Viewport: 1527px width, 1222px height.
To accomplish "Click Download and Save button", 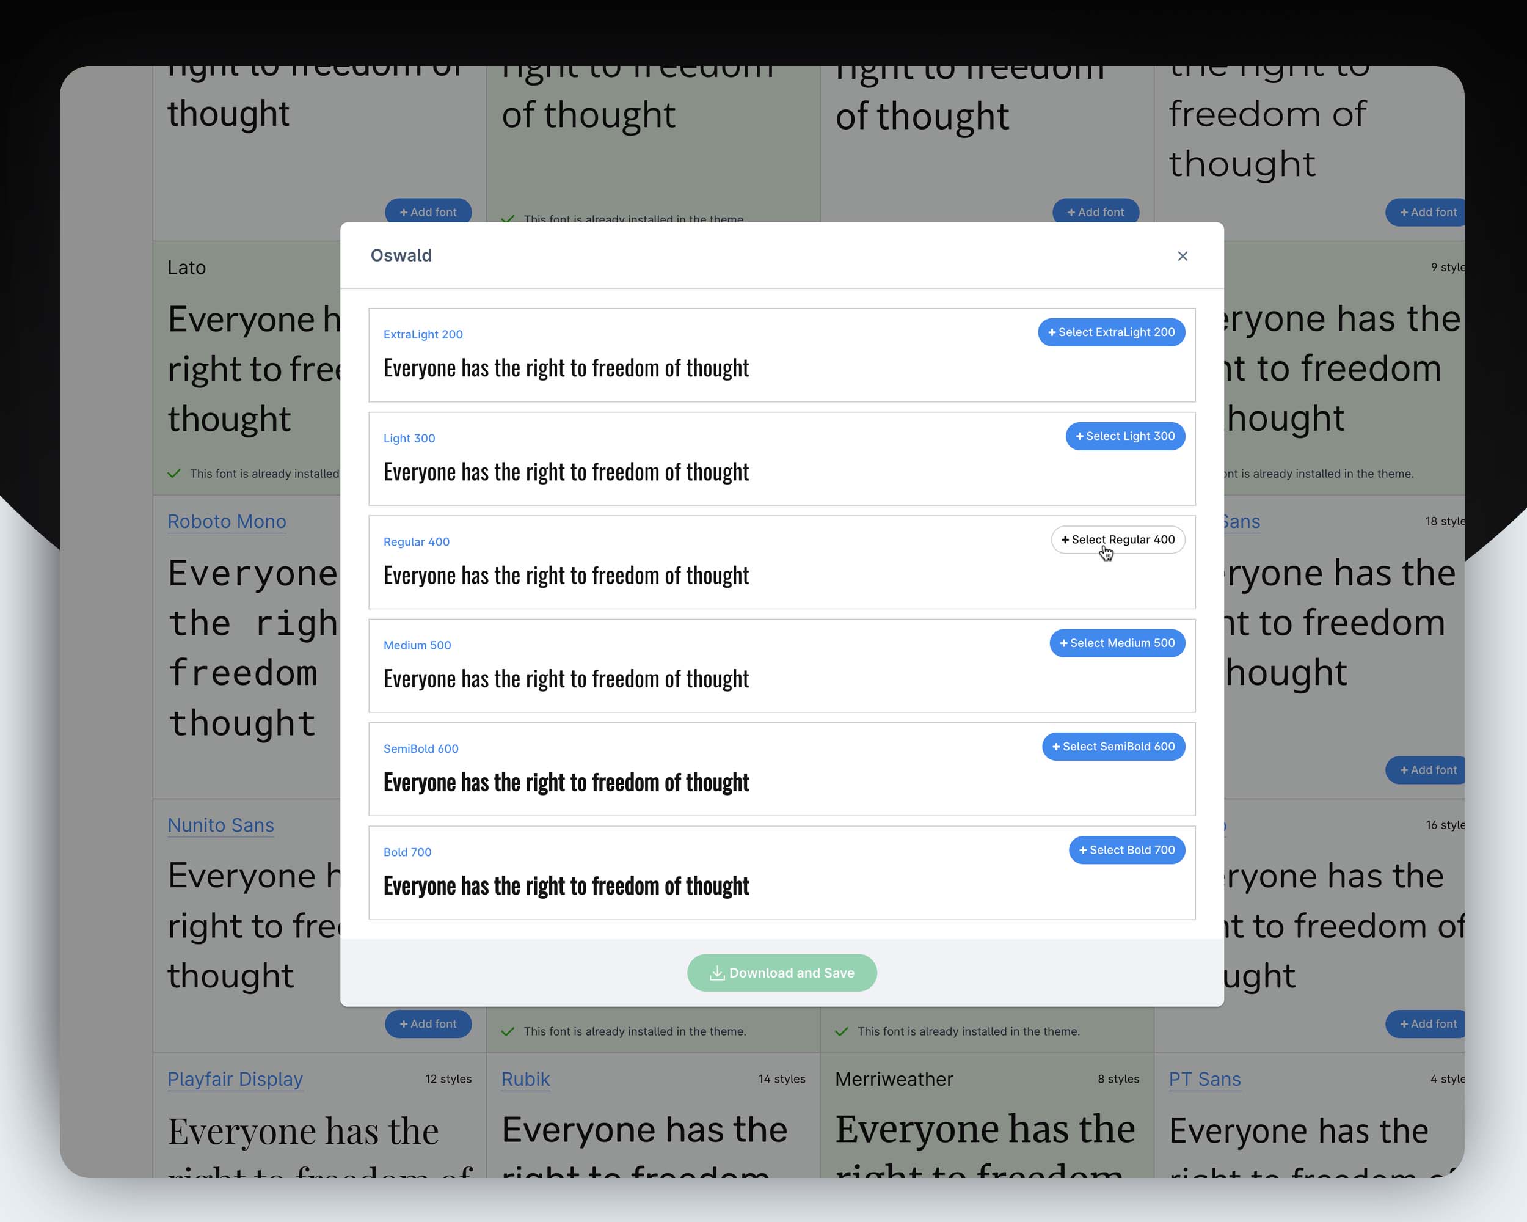I will pyautogui.click(x=782, y=973).
